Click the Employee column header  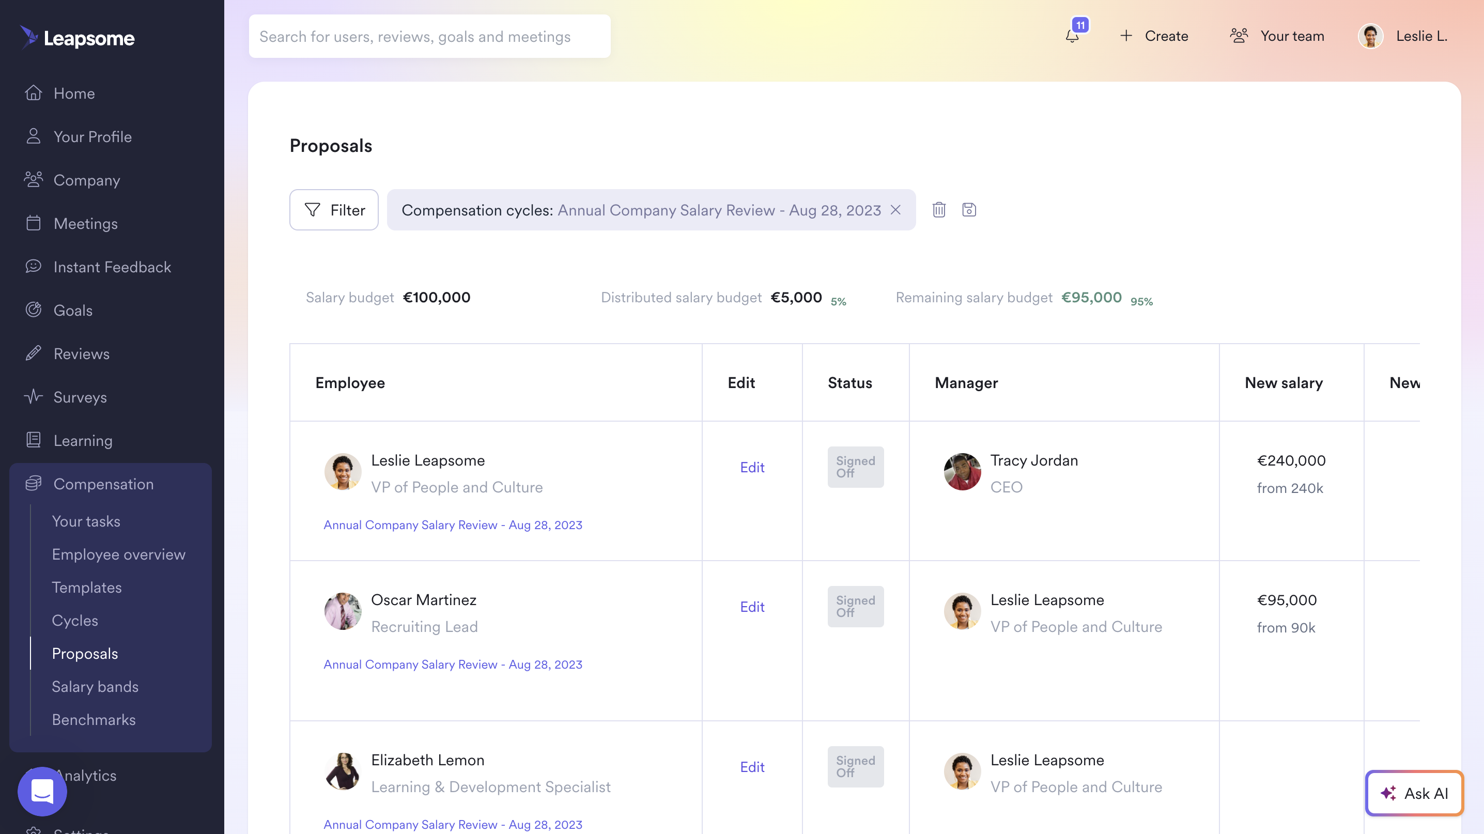coord(350,383)
